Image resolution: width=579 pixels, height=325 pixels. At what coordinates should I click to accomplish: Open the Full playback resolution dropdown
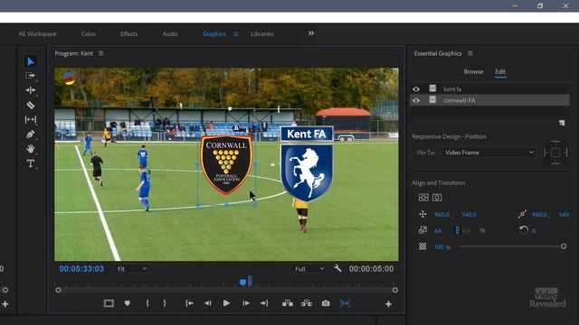(309, 269)
